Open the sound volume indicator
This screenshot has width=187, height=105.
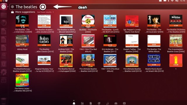pyautogui.click(x=177, y=1)
